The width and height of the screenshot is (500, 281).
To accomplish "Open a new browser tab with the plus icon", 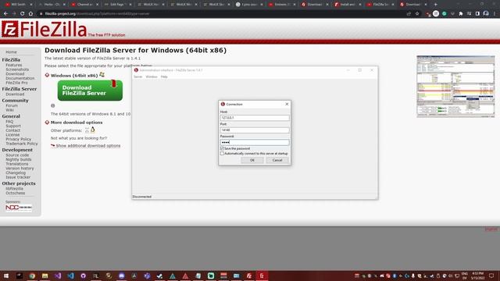I will (x=436, y=5).
